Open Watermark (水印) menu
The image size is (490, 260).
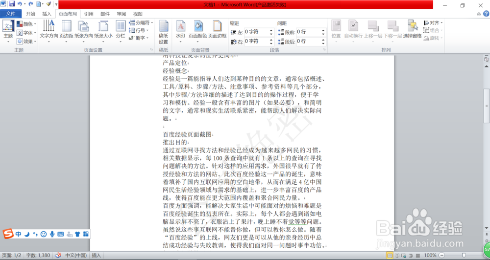click(180, 31)
